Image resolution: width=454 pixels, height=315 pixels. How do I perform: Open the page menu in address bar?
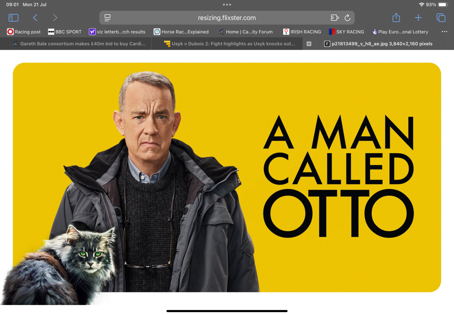click(108, 18)
